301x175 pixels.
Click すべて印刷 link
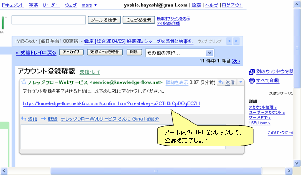tap(268, 81)
